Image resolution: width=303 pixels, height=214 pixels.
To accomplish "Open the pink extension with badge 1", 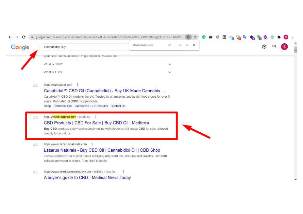I will coord(232,37).
